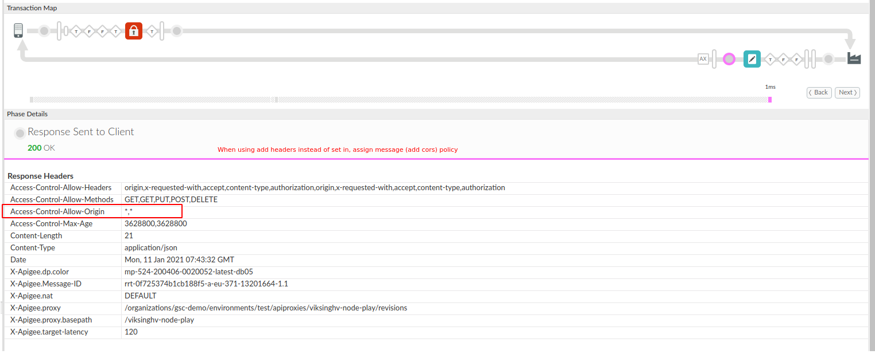
Task: Click the Phase Details section header
Action: [x=28, y=114]
